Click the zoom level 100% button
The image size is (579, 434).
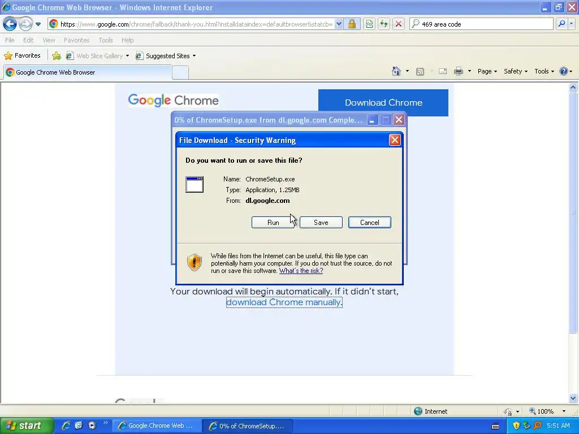[x=541, y=411]
